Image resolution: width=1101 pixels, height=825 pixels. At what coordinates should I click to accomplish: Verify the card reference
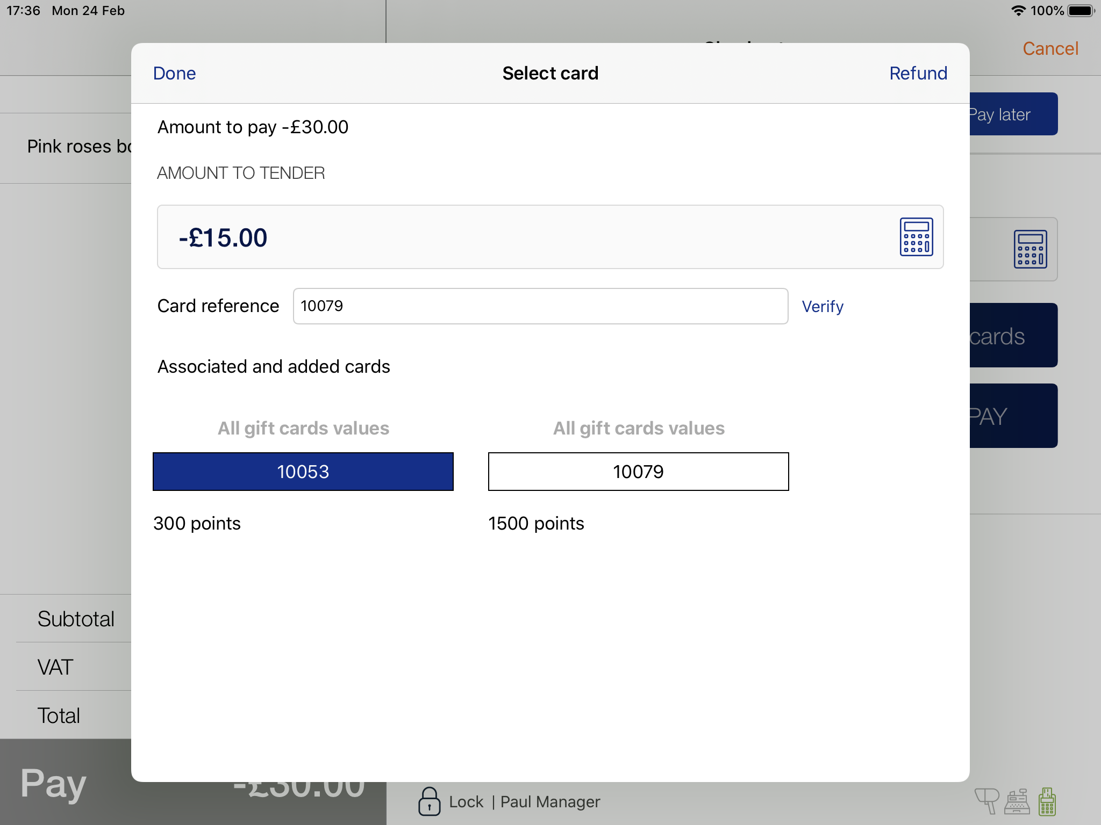(822, 306)
